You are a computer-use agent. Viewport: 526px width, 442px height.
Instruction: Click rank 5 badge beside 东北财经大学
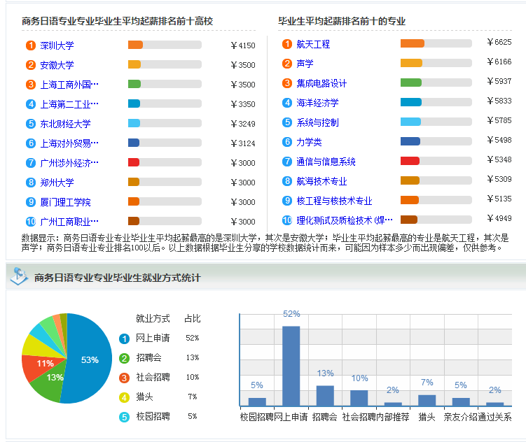tap(31, 124)
